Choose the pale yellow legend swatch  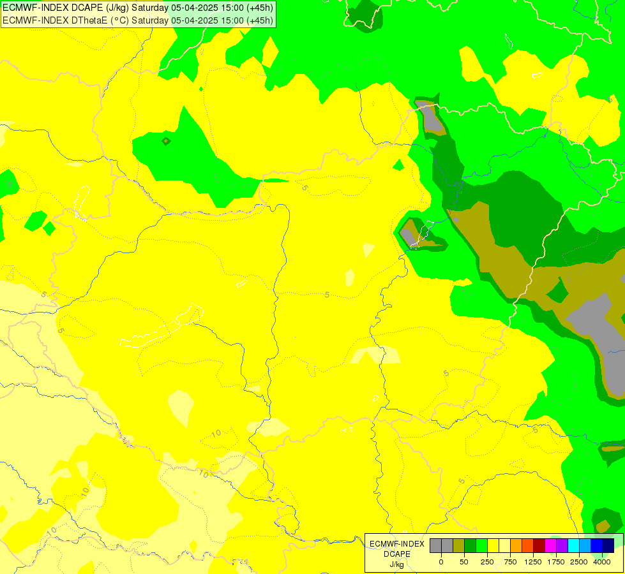[x=504, y=546]
